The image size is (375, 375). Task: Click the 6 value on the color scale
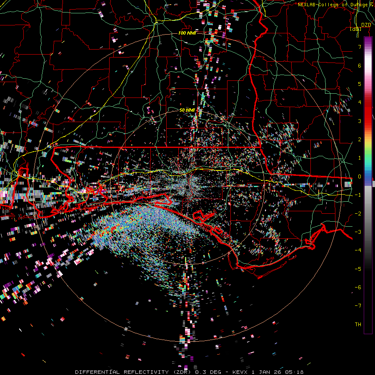[x=360, y=65]
